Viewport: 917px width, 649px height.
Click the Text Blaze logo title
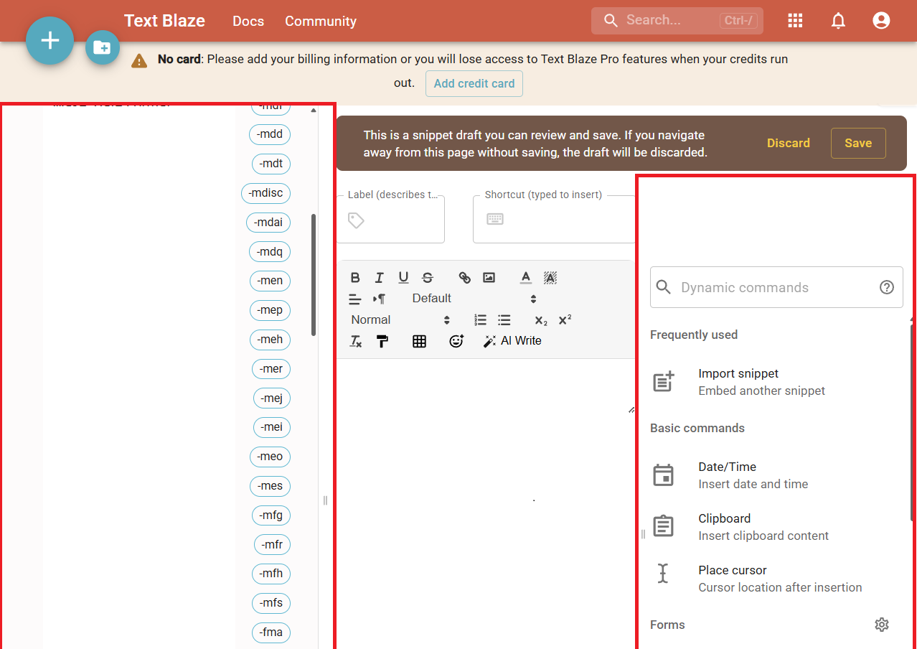click(164, 21)
